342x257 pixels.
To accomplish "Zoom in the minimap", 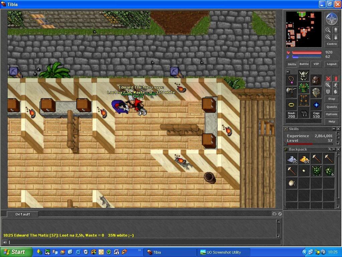I will (328, 37).
